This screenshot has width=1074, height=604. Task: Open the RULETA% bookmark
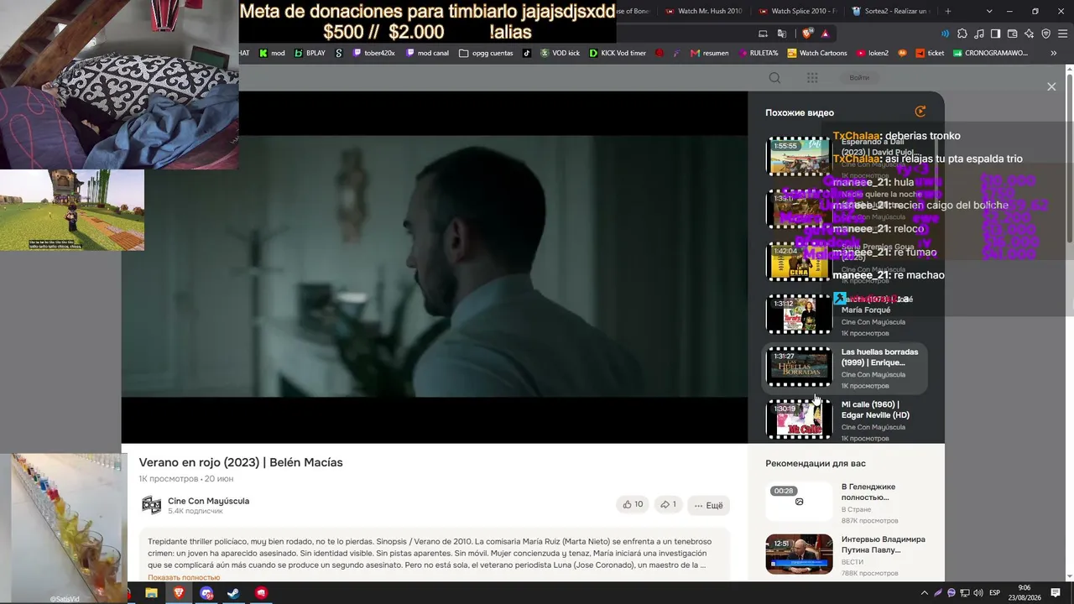click(x=757, y=53)
